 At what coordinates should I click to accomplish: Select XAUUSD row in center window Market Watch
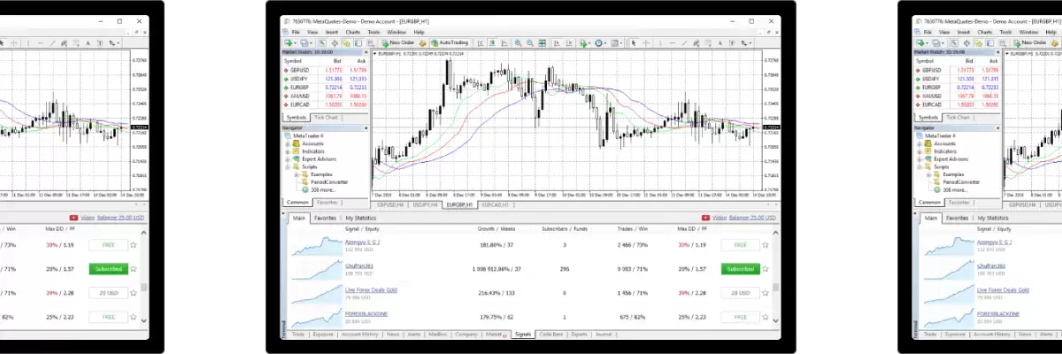pyautogui.click(x=324, y=96)
